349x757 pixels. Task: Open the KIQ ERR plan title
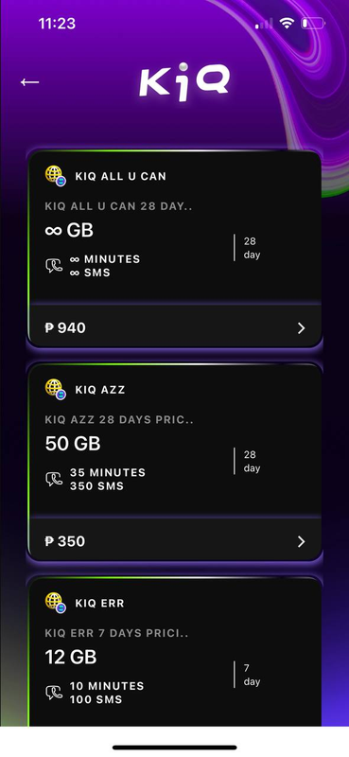click(99, 603)
